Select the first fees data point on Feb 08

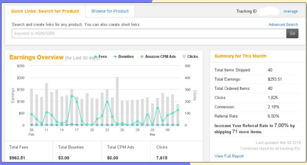coord(32,114)
